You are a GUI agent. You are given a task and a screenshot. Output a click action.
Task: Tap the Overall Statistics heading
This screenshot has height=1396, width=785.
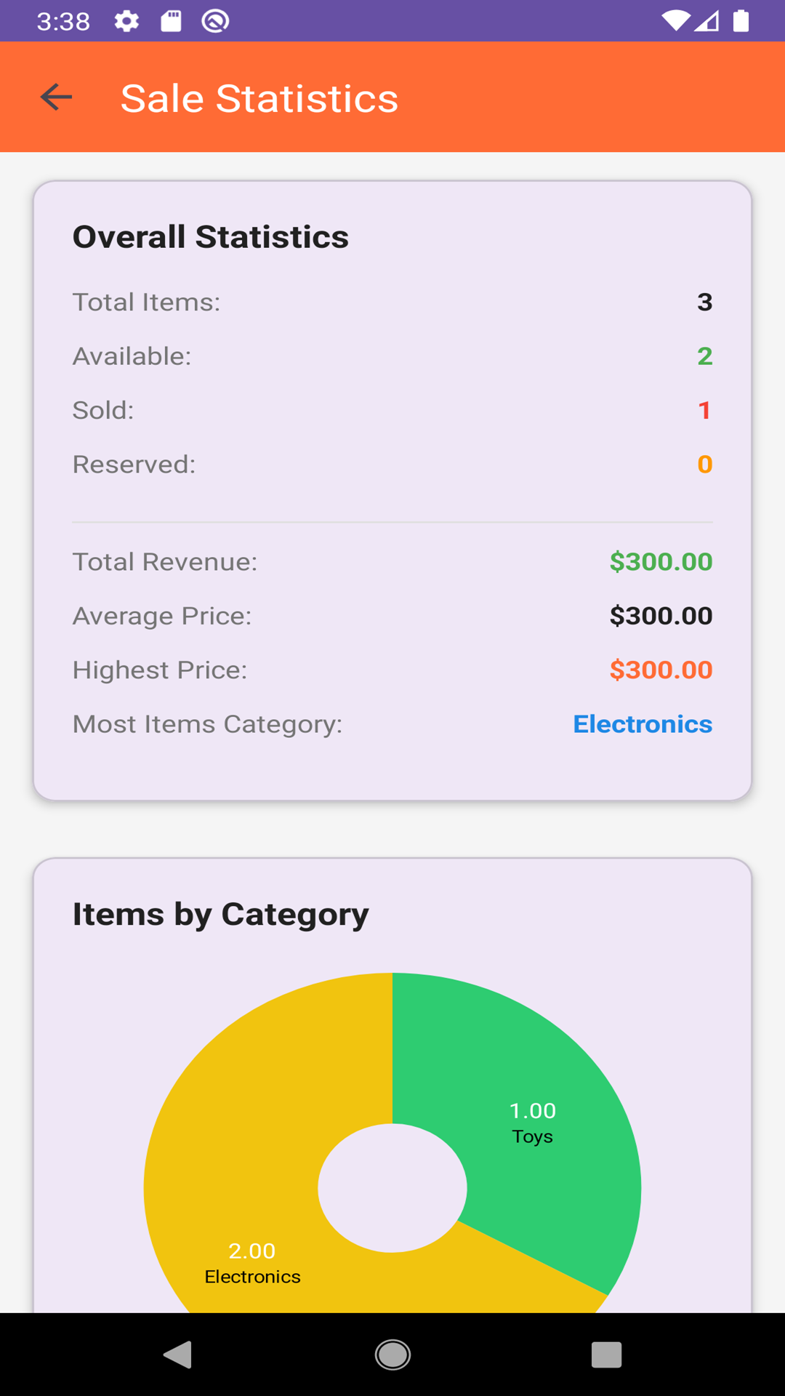[x=211, y=237]
